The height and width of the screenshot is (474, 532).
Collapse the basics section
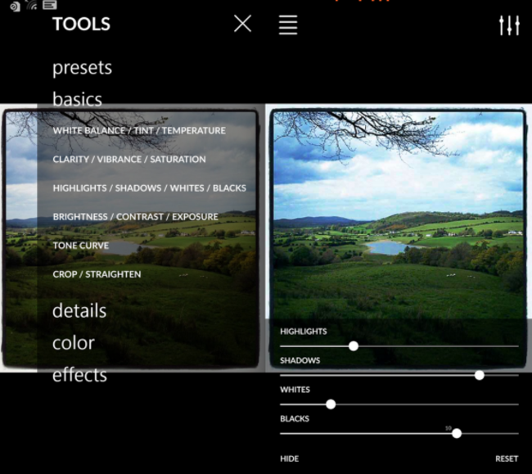point(77,100)
